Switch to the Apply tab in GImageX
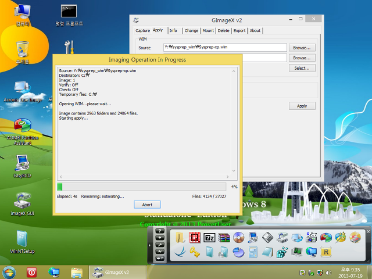Image resolution: width=372 pixels, height=279 pixels. pyautogui.click(x=158, y=30)
